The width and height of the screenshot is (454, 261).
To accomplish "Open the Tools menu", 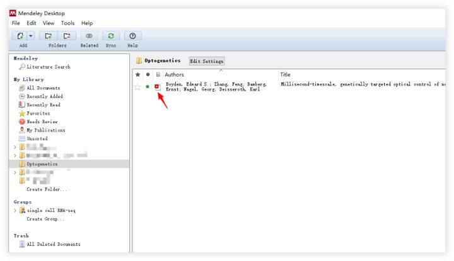I will (67, 23).
